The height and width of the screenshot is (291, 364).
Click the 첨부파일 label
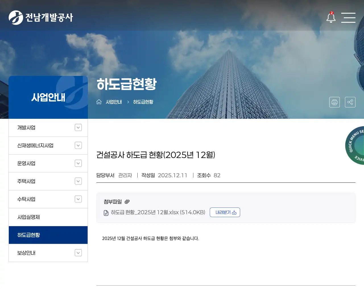pos(113,201)
